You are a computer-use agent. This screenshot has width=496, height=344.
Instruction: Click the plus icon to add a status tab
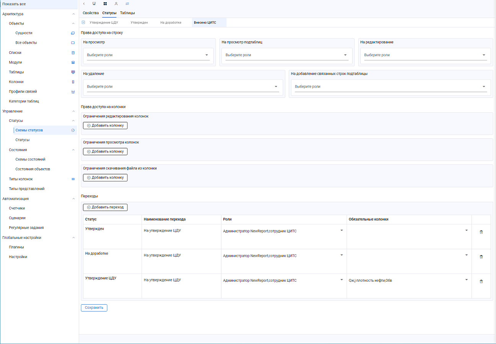(x=83, y=23)
